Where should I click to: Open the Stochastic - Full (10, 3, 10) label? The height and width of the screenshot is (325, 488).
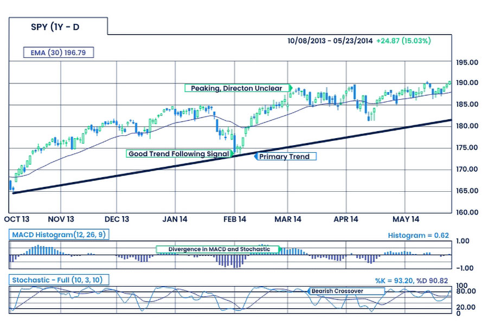coord(59,280)
